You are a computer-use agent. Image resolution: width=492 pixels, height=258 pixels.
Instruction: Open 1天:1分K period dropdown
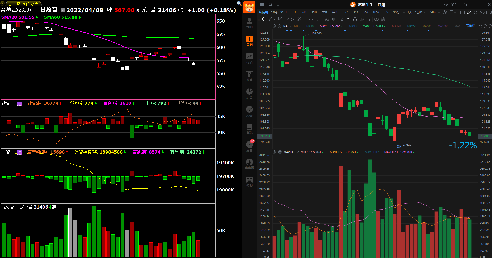tap(416, 12)
